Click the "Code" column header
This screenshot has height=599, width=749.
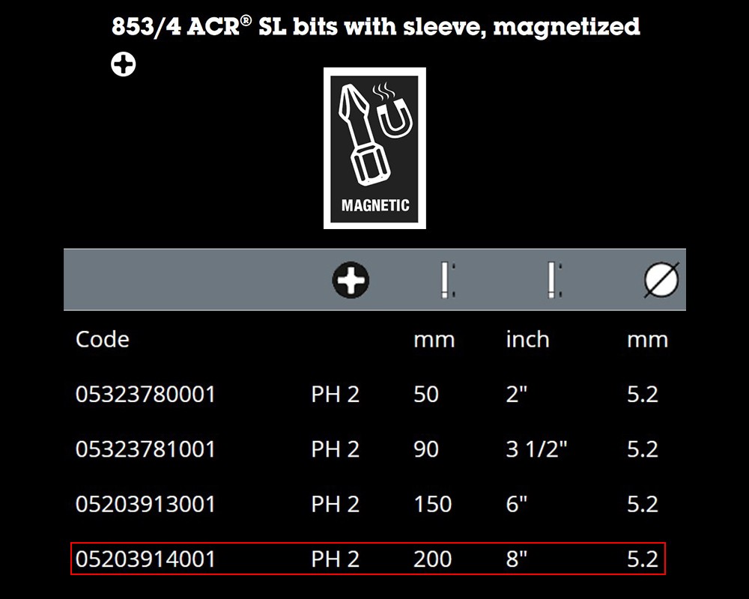102,340
